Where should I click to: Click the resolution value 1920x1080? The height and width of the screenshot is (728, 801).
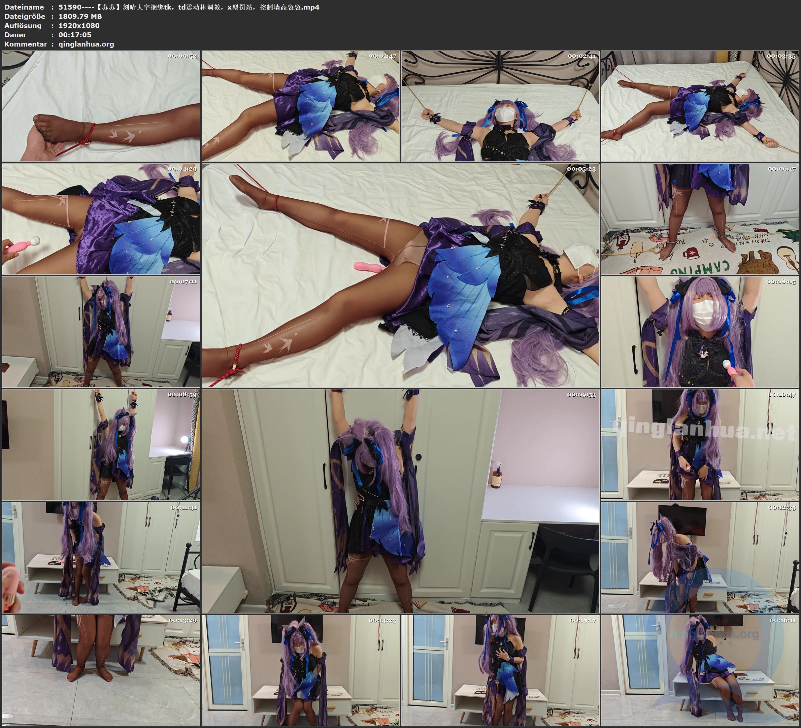coord(79,25)
